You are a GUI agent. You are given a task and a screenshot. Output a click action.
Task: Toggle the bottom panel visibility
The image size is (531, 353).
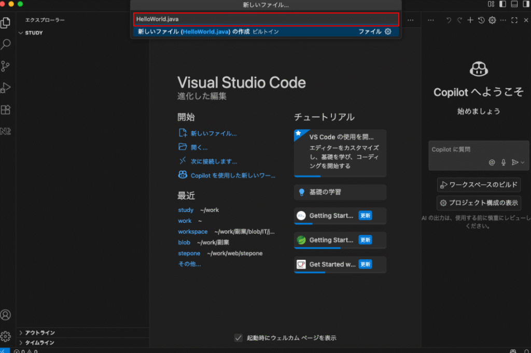[514, 4]
